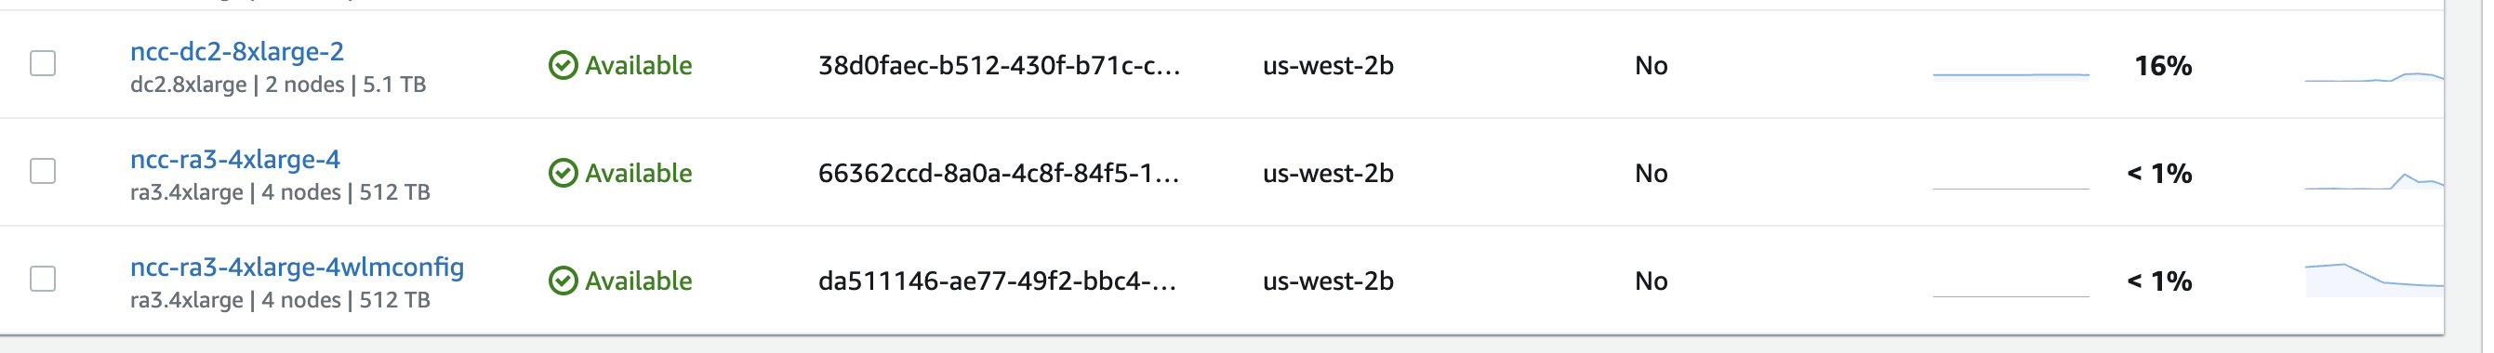The image size is (2494, 353).
Task: Go to the ncc-ra3-4xlarge-4wlmconfig cluster
Action: 298,267
